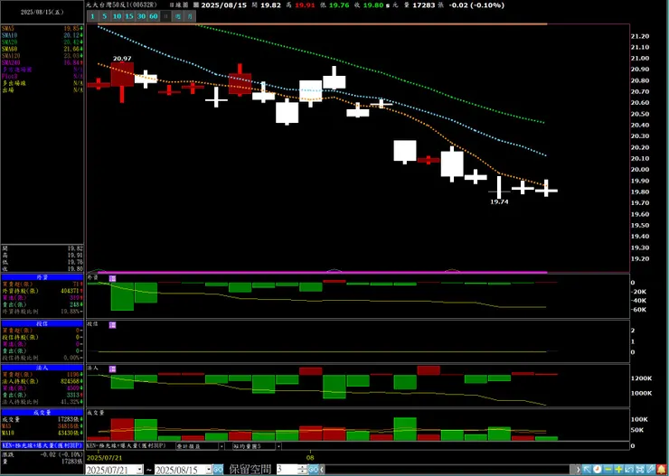Click the 外資持股 value 404371
Image resolution: width=669 pixels, height=476 pixels.
pos(71,291)
